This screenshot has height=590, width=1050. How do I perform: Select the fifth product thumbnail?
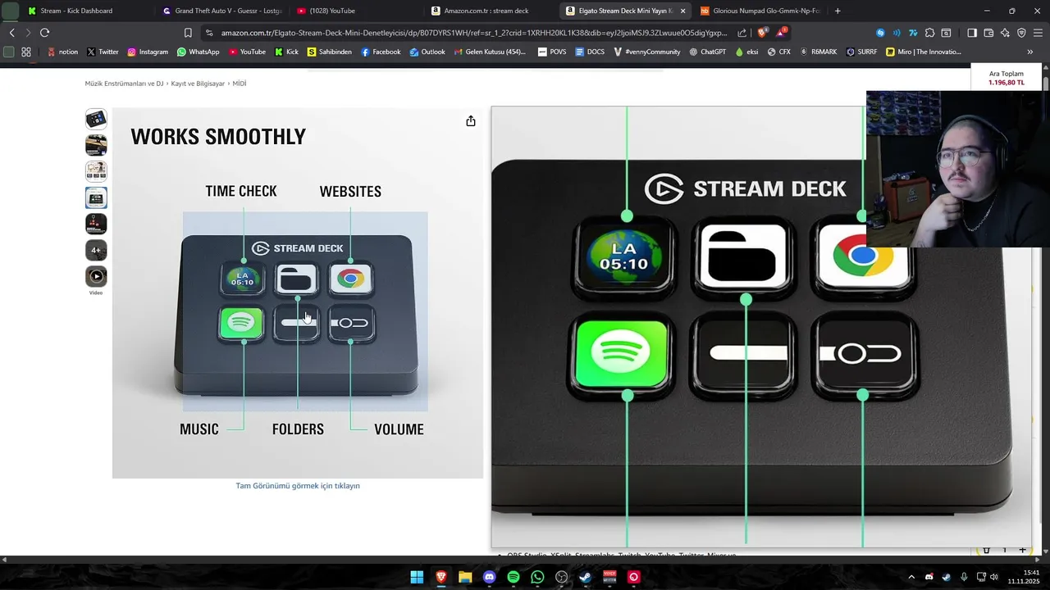[x=96, y=224]
